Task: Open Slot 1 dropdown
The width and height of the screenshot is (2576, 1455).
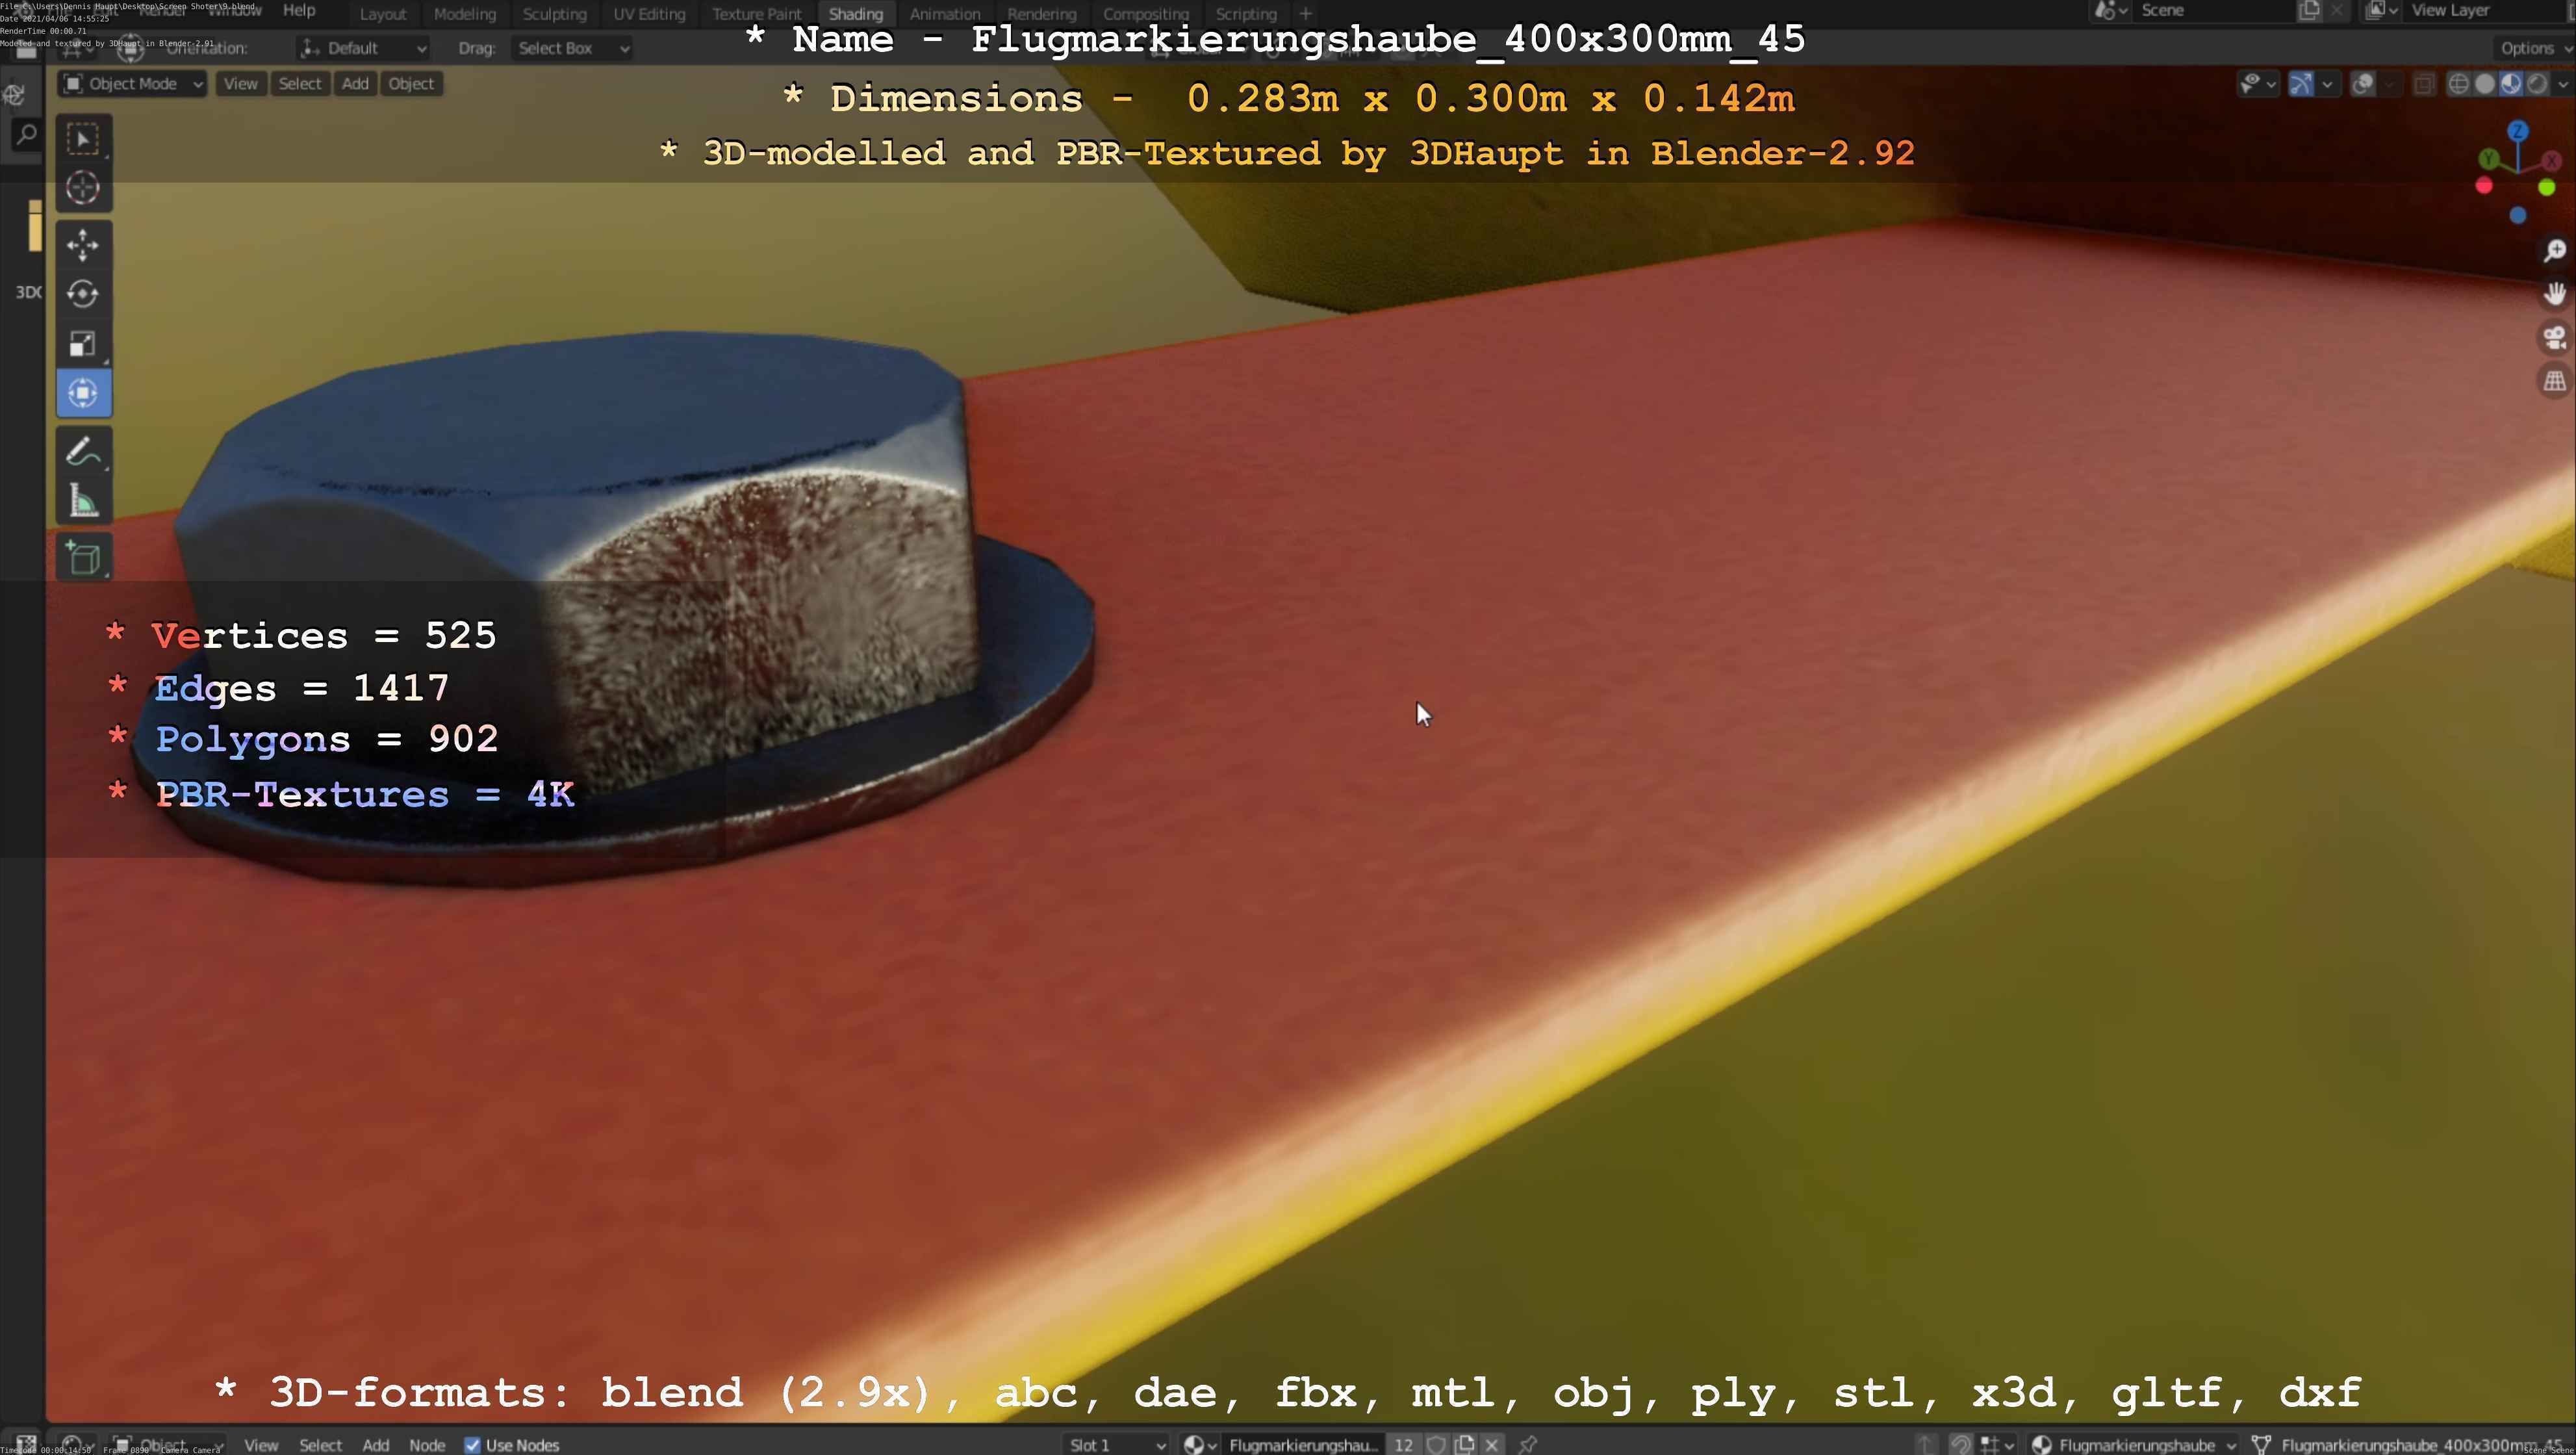Action: (1116, 1444)
